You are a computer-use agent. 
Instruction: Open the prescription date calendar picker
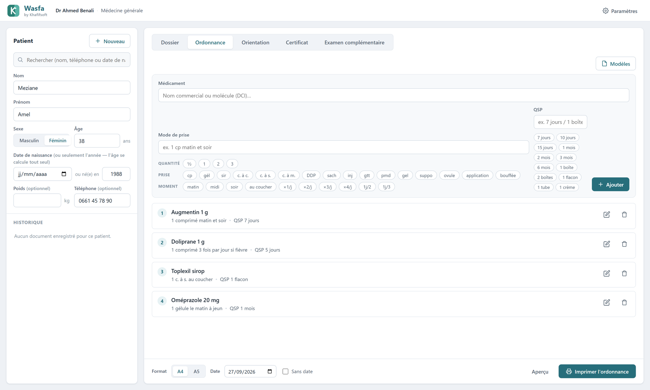[x=270, y=371]
